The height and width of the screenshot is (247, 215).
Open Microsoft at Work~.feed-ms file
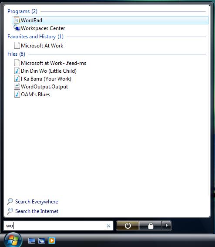pos(54,63)
